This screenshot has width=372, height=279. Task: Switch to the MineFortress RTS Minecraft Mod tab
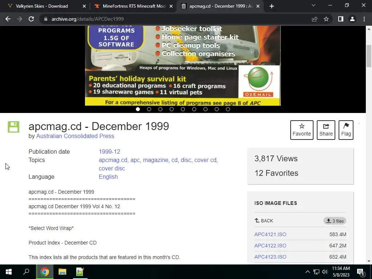133,6
